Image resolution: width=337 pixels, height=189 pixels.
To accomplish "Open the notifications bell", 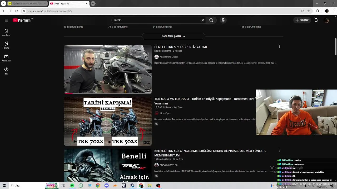I will pyautogui.click(x=316, y=20).
